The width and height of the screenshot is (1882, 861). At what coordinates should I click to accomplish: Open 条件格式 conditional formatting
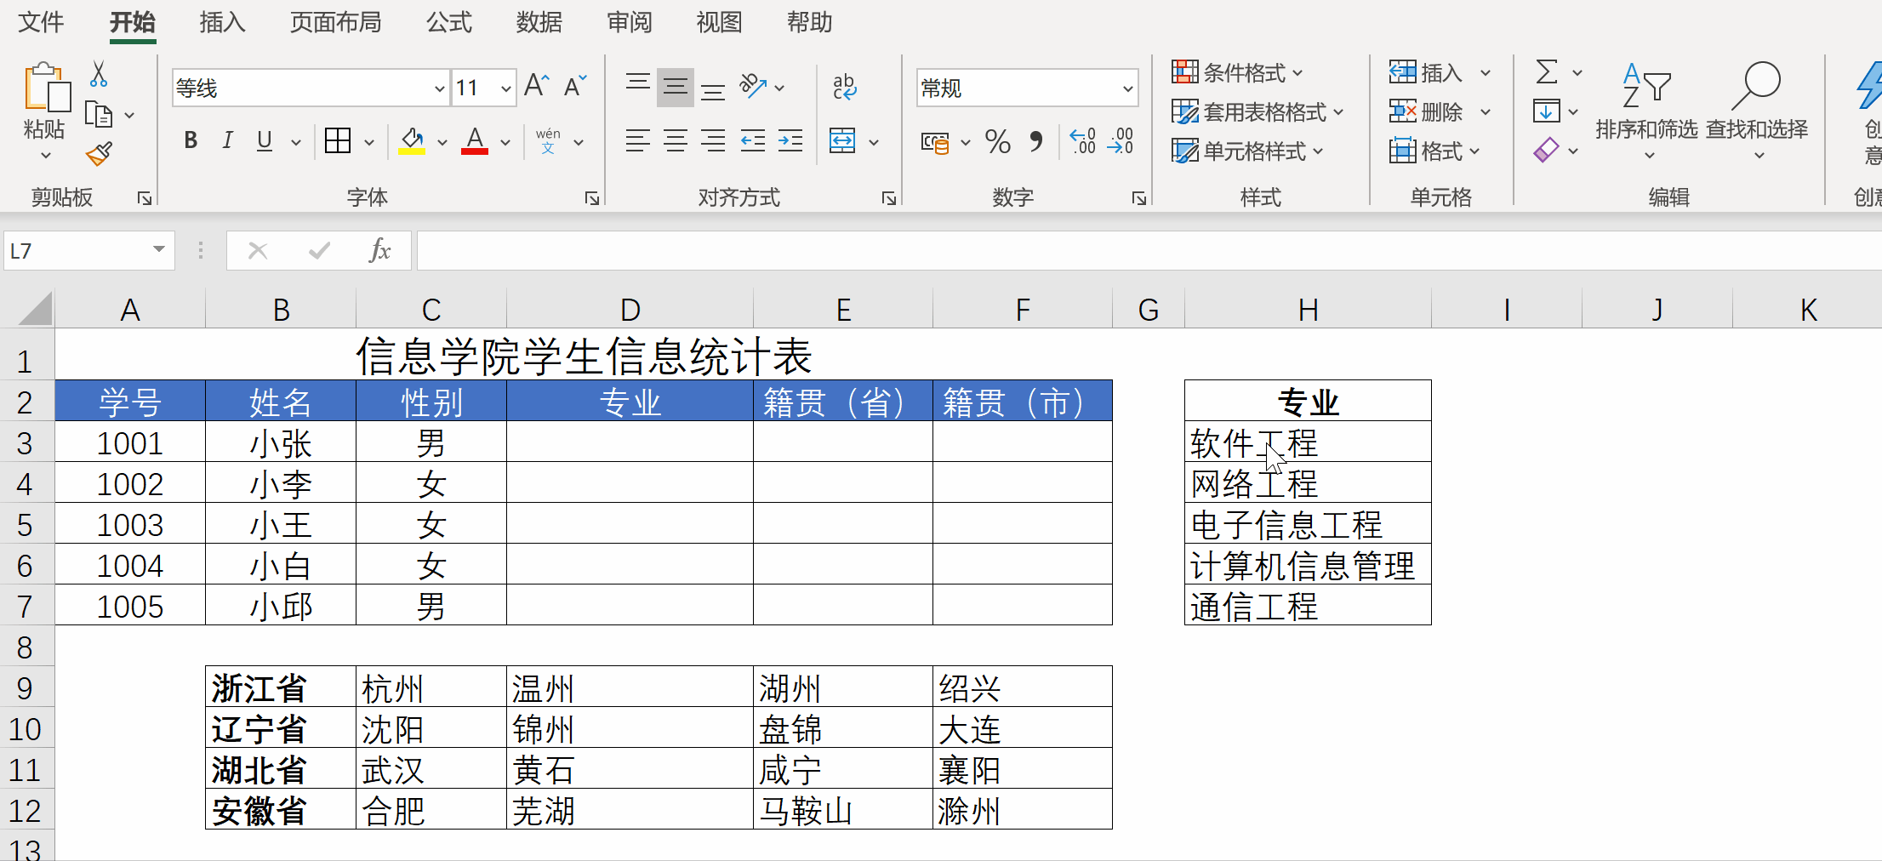[1238, 73]
